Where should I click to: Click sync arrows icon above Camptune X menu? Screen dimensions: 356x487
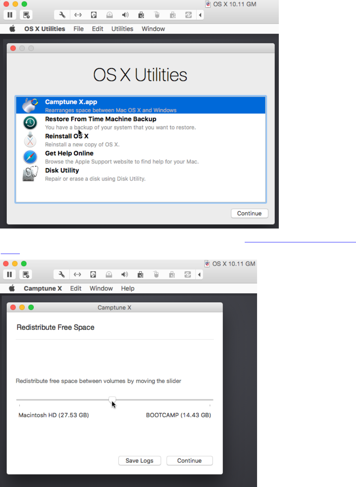coord(187,275)
